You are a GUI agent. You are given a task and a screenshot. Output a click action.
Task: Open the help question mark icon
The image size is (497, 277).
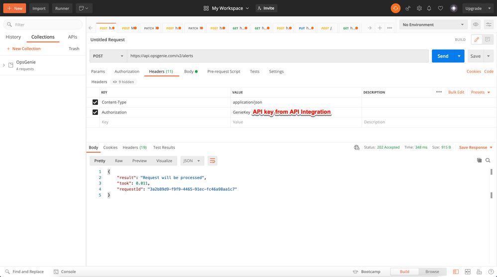tap(491, 272)
